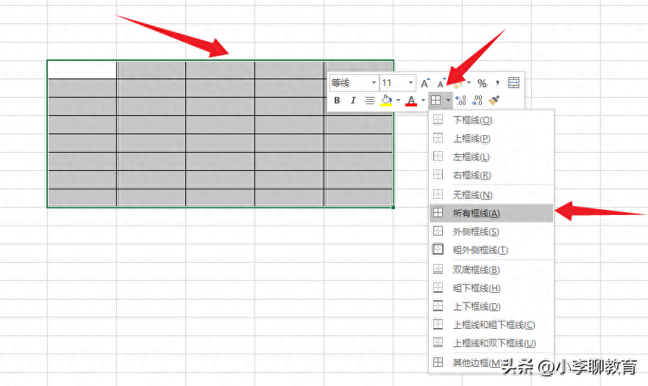Toggle bold formatting
The width and height of the screenshot is (648, 386).
337,101
